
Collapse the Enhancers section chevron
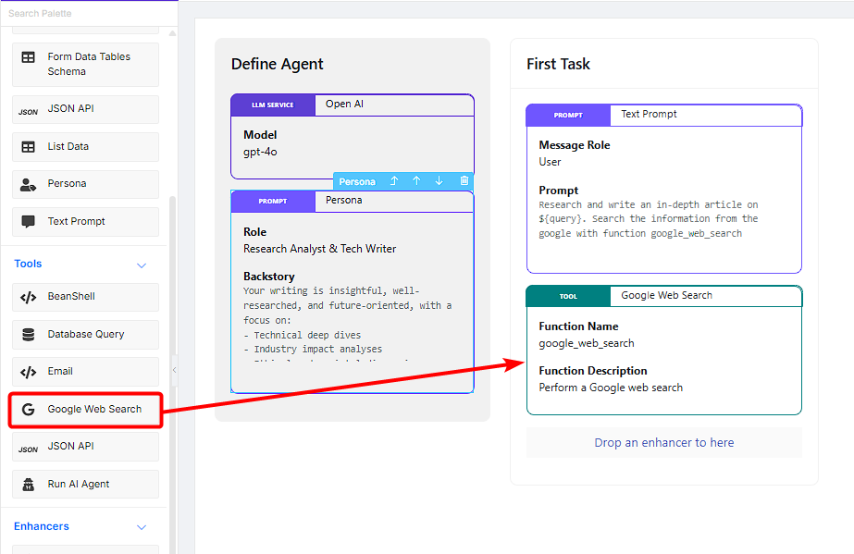click(142, 527)
